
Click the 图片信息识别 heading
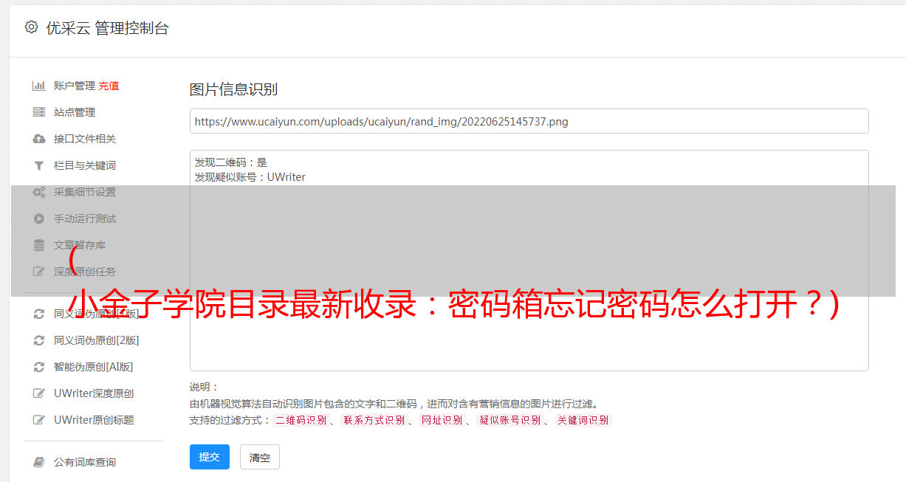[x=233, y=89]
